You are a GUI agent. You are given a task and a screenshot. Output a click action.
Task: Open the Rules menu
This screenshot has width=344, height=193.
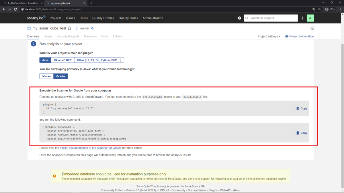coord(84,18)
